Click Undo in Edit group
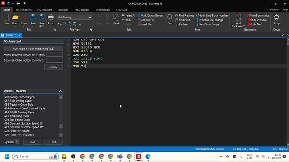The width and height of the screenshot is (289, 162). coord(127,20)
